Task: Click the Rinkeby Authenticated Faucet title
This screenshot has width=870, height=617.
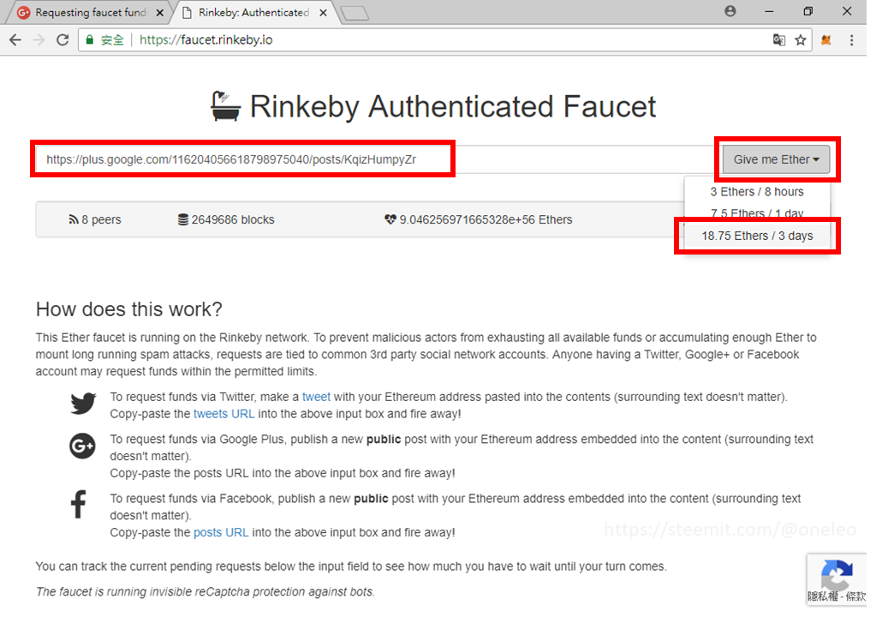Action: (x=453, y=106)
